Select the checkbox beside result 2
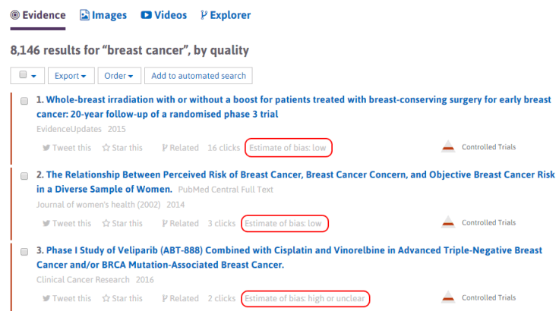559x311 pixels. (24, 175)
